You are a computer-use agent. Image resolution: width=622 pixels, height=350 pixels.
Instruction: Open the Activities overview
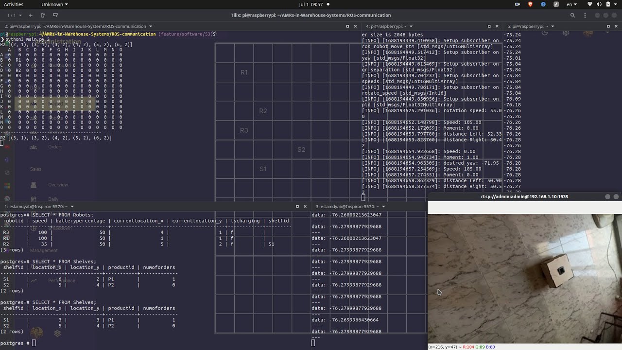coord(13,4)
